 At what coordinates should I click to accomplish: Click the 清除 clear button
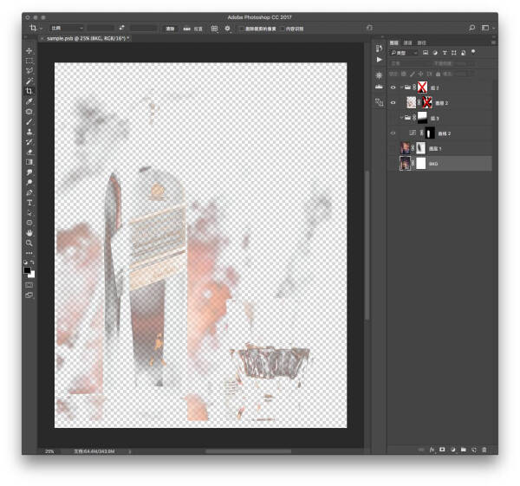click(x=170, y=29)
